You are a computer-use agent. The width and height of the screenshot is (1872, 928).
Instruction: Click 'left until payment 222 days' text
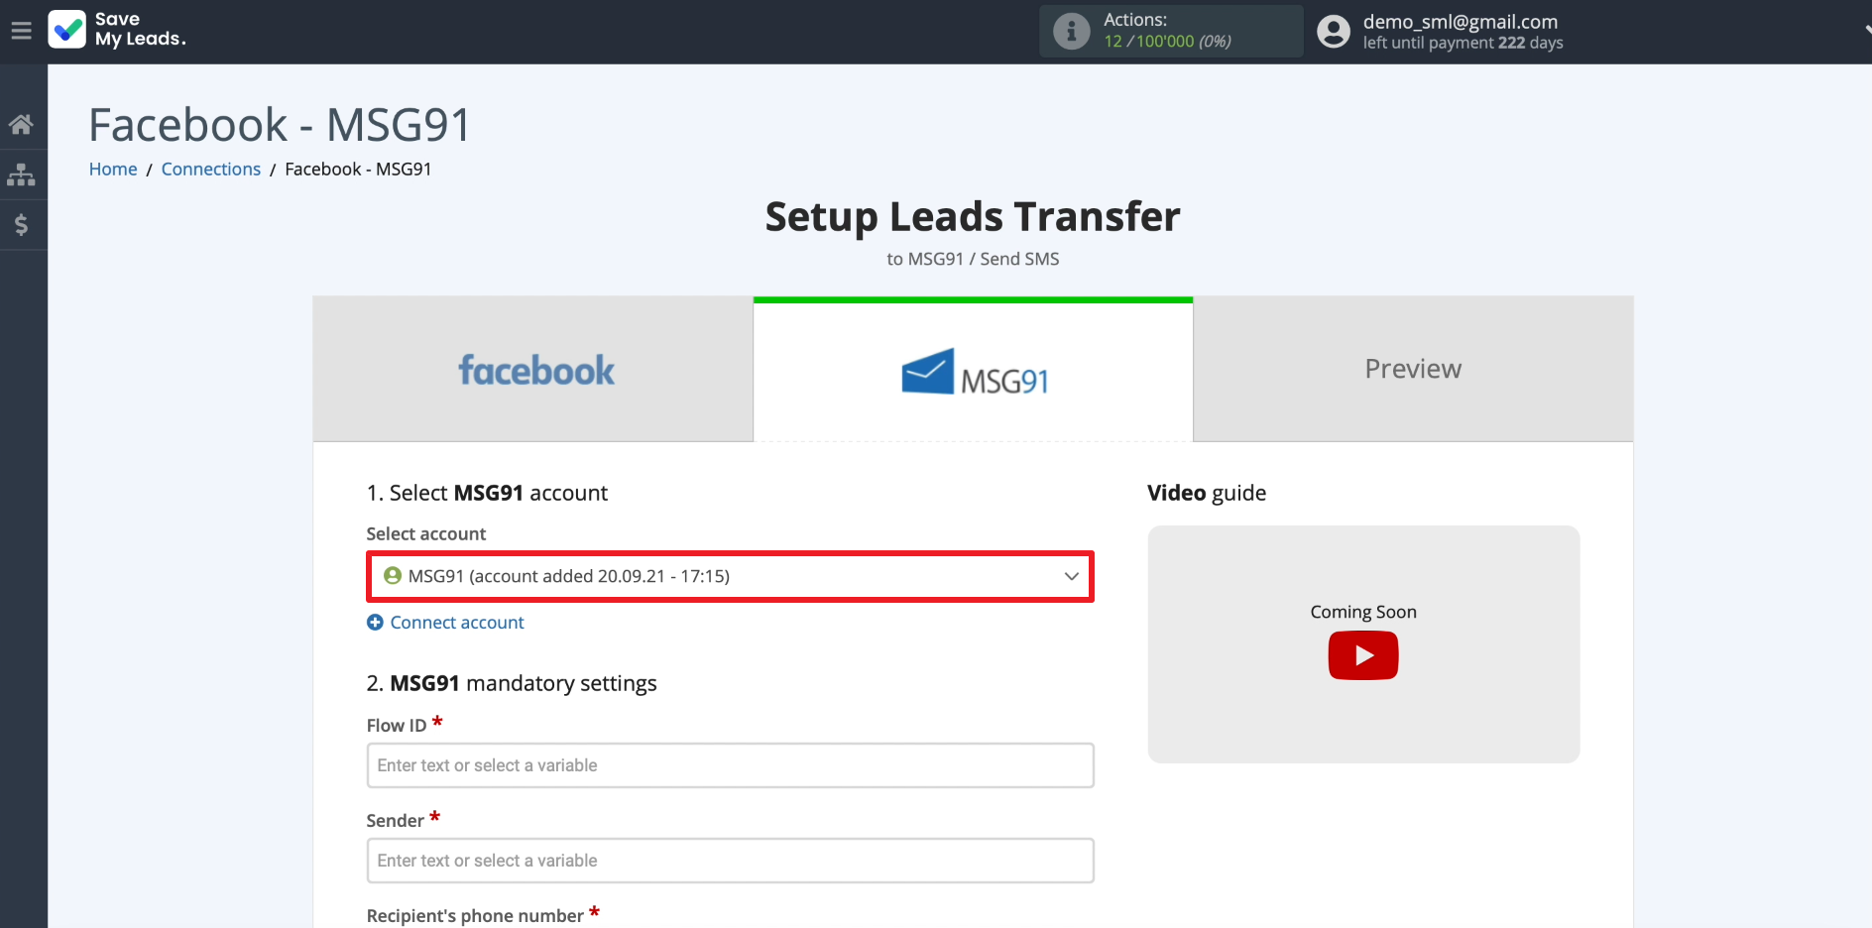pos(1462,43)
